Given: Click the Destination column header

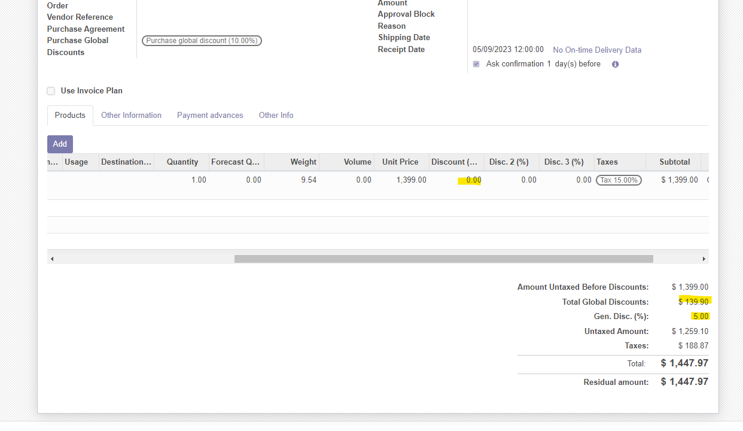Looking at the screenshot, I should click(x=126, y=162).
